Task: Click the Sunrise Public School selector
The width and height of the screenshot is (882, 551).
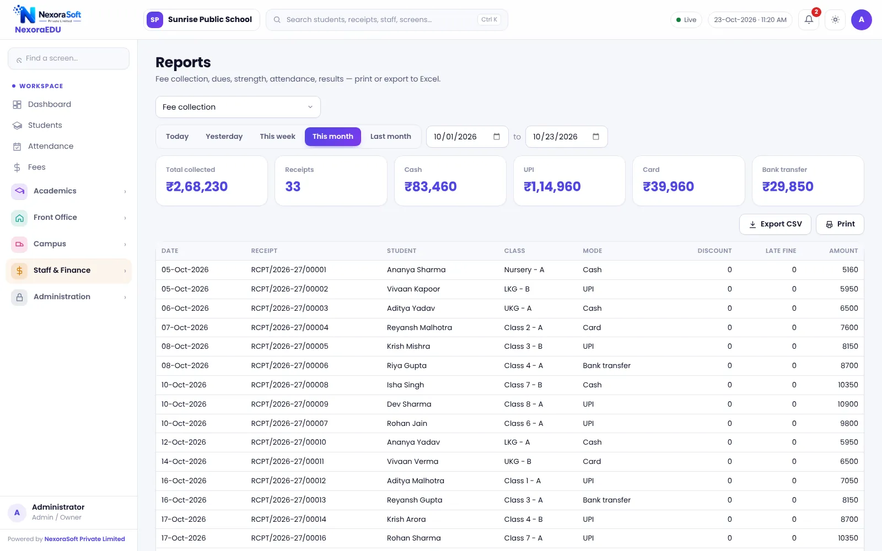Action: point(202,20)
